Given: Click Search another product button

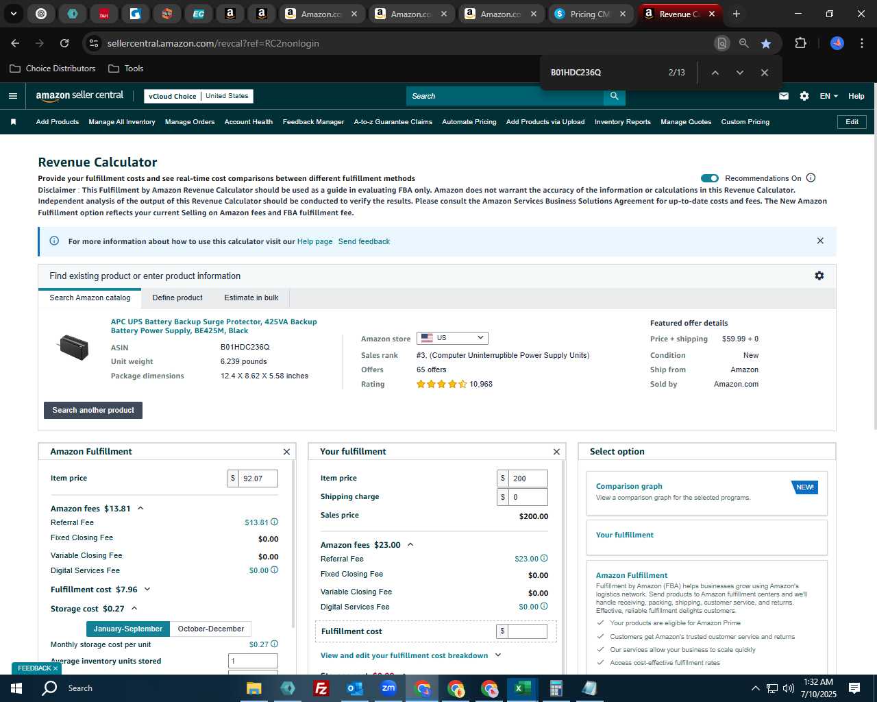Looking at the screenshot, I should pyautogui.click(x=93, y=410).
